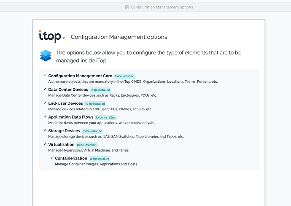Viewport: 291px width, 206px height.
Task: Click the description mentioning Organizations, Locations, Teams
Action: tap(133, 81)
